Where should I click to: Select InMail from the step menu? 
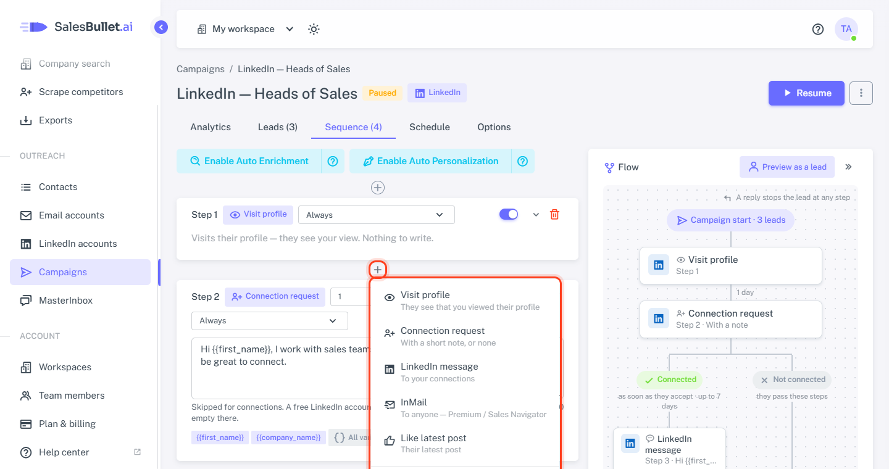[465, 408]
